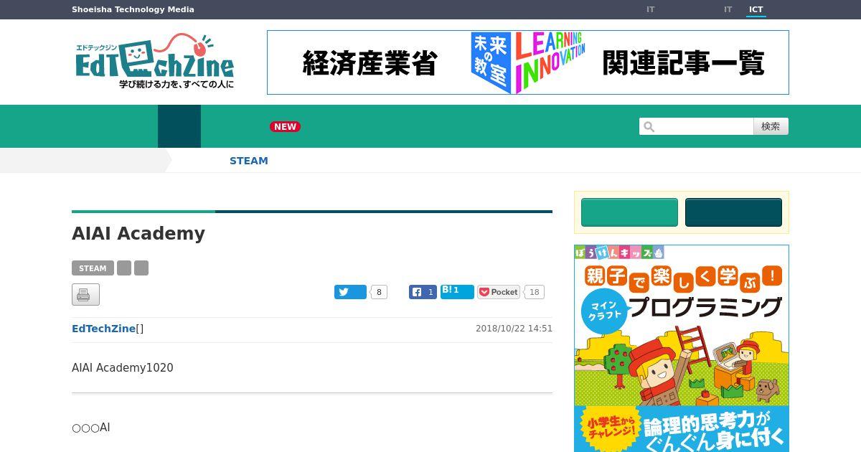Open the EdTechZine logo homepage
The width and height of the screenshot is (861, 452).
click(x=155, y=62)
